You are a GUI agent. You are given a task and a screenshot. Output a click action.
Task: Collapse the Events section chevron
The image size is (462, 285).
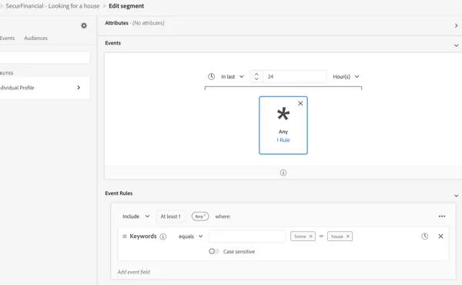tap(456, 45)
